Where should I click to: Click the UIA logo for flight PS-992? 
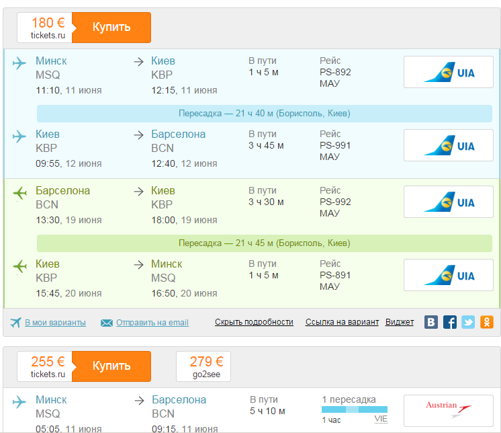pos(449,202)
